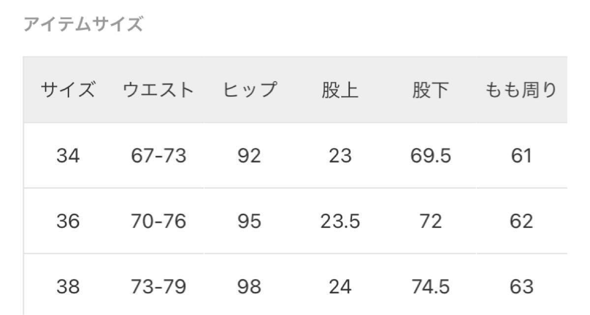Click waist value 67-73

[158, 156]
